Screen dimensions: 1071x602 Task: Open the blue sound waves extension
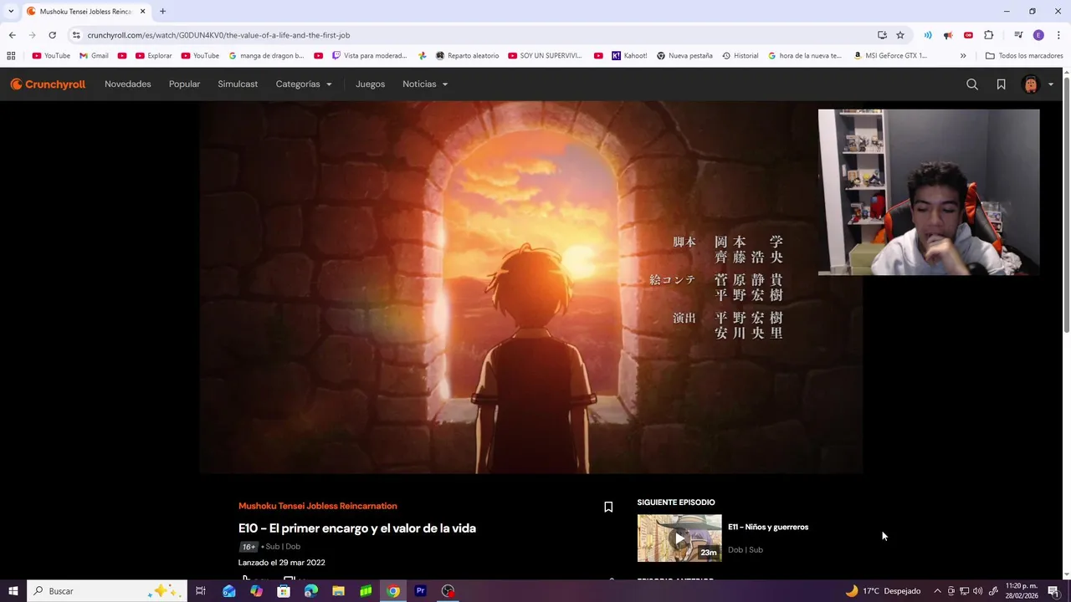click(x=928, y=35)
